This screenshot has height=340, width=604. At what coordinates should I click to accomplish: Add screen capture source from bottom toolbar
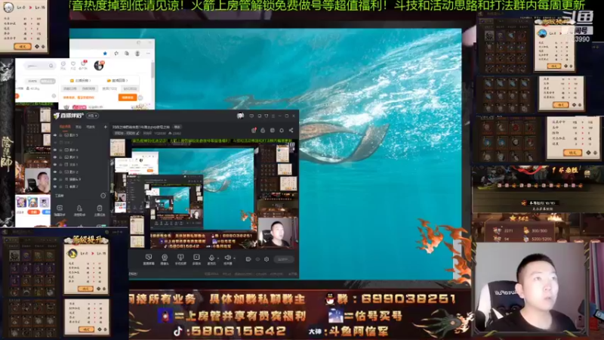point(149,259)
